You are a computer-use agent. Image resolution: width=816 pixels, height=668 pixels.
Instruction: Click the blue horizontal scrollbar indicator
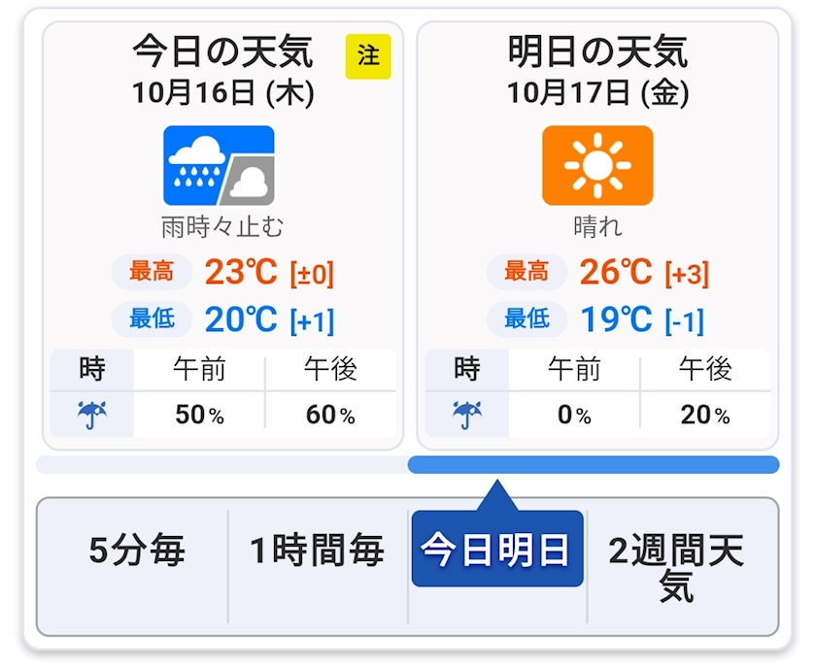pyautogui.click(x=593, y=465)
